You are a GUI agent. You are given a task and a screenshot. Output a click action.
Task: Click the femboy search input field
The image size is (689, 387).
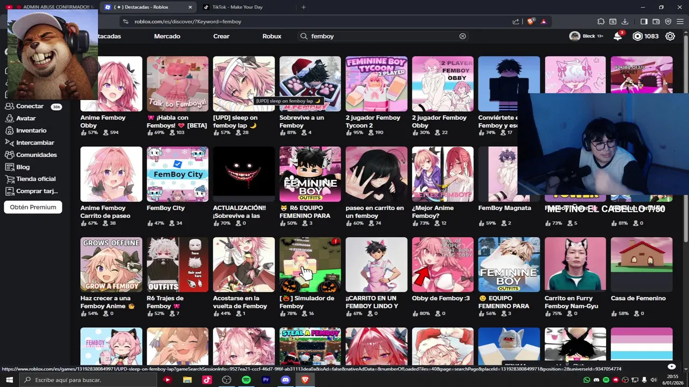click(x=383, y=36)
